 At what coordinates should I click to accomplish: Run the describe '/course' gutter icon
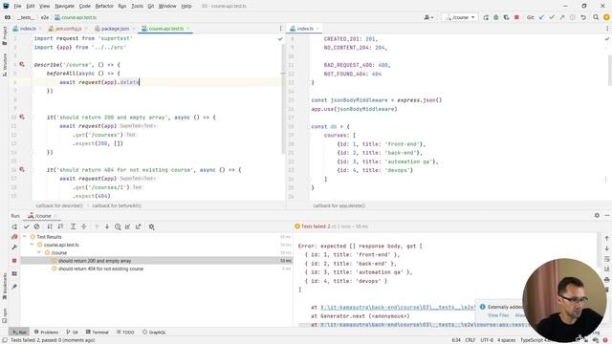tap(22, 64)
